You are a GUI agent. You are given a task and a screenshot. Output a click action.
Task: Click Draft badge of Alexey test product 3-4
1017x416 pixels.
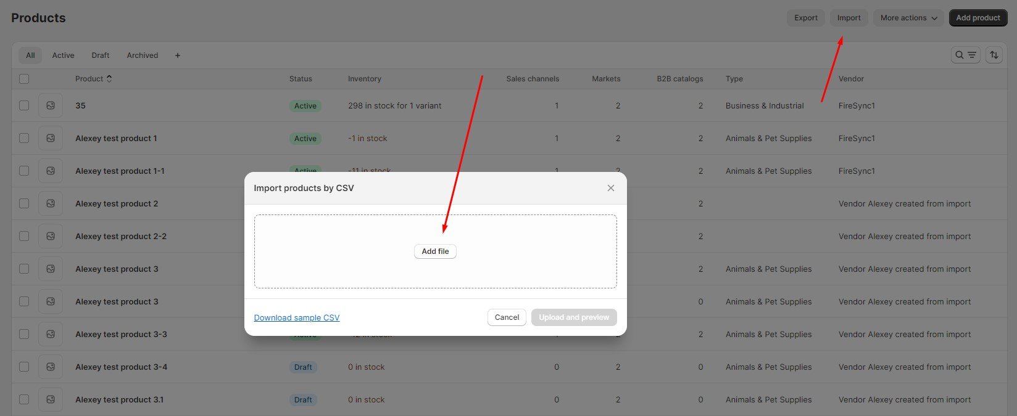[303, 367]
